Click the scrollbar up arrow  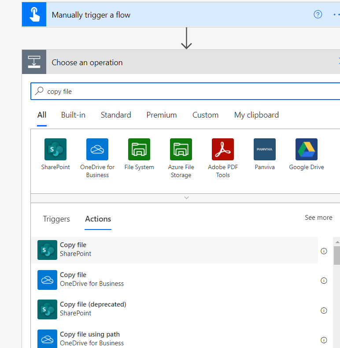point(337,242)
